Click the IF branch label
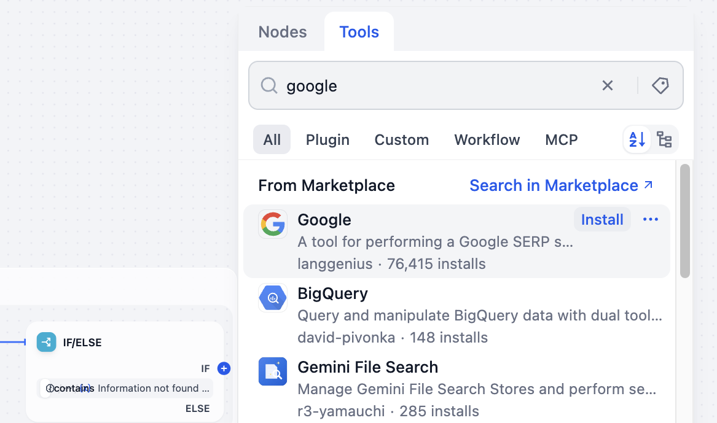 click(x=205, y=368)
